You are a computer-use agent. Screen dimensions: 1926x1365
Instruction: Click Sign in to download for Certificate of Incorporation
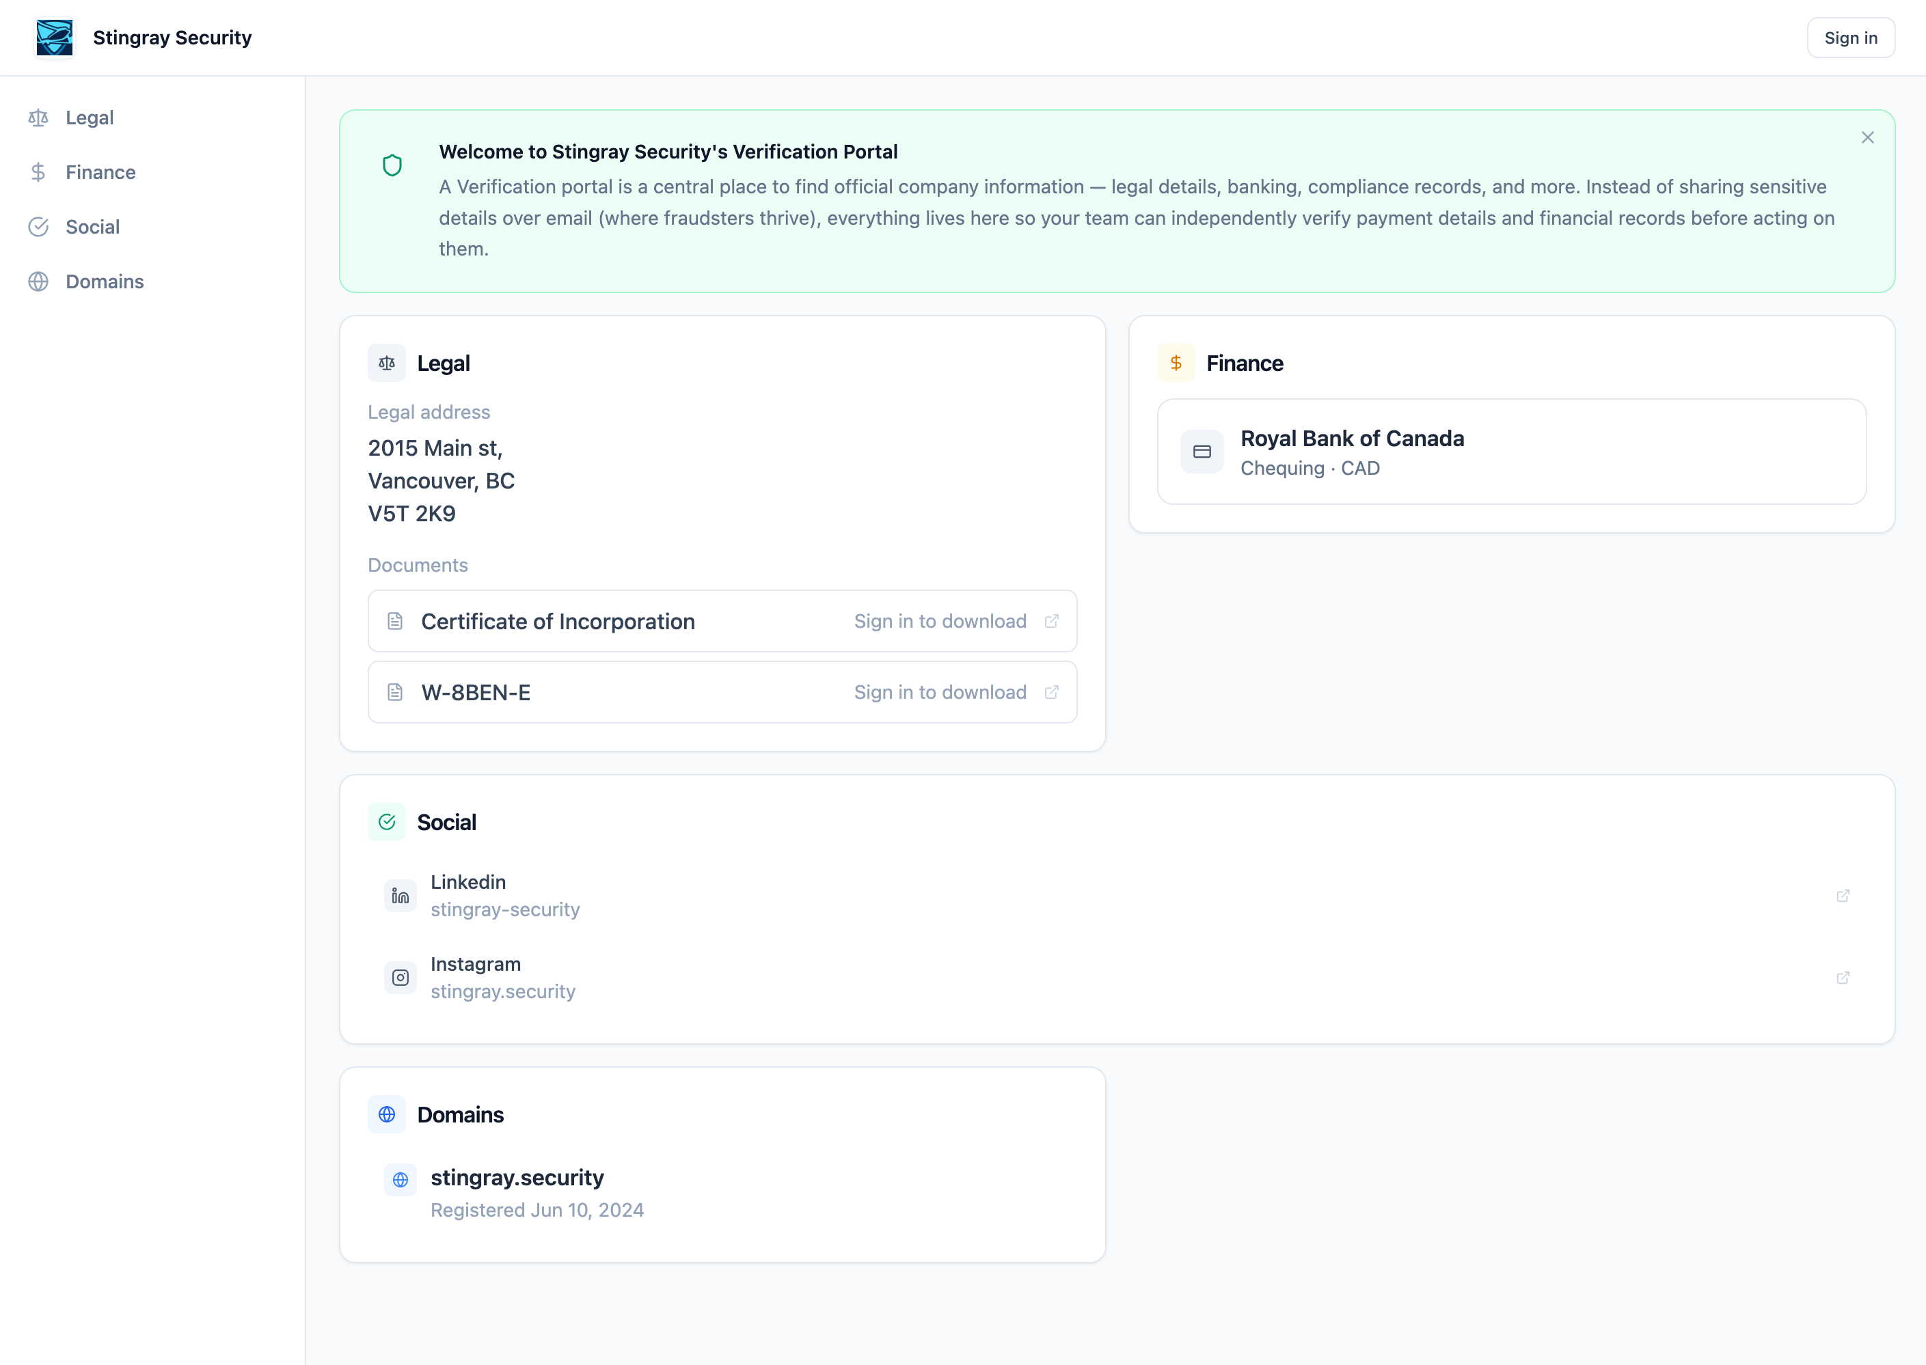coord(940,620)
